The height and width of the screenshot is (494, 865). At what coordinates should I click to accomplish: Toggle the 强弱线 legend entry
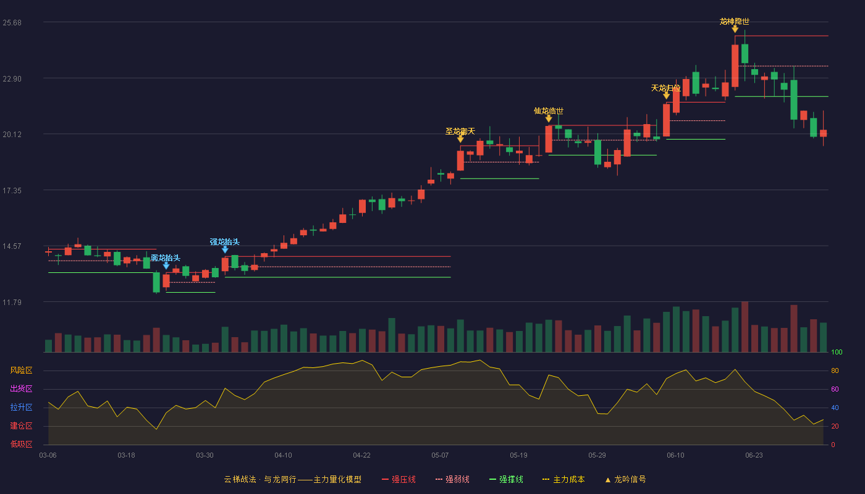pos(452,479)
